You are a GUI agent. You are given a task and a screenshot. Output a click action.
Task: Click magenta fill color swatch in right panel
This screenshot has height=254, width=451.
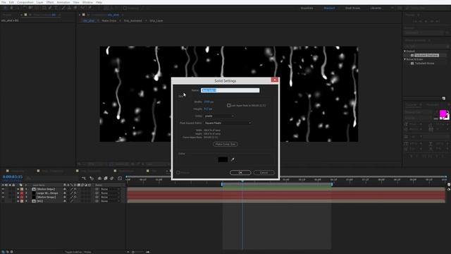(x=443, y=114)
